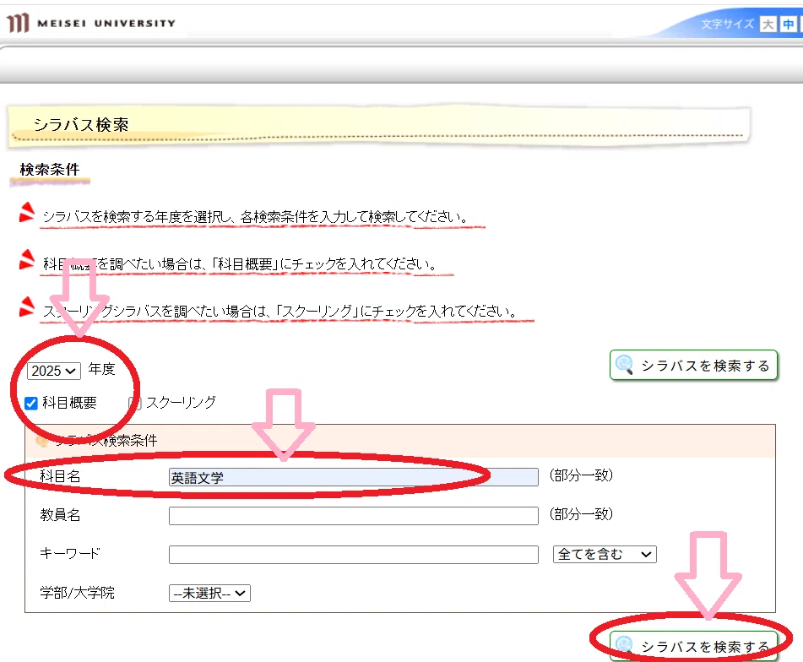Enable the スクーリング checkbox
Image resolution: width=803 pixels, height=662 pixels.
point(135,404)
